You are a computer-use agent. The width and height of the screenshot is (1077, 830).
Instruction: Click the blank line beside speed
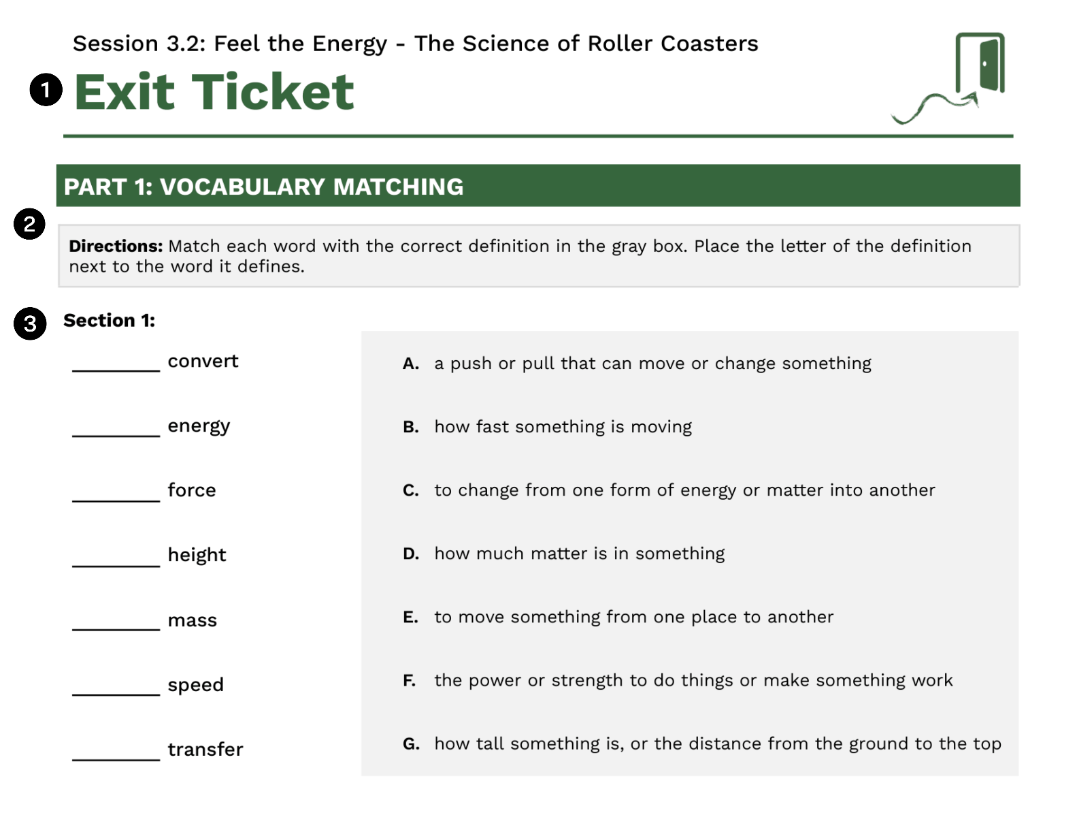tap(116, 693)
